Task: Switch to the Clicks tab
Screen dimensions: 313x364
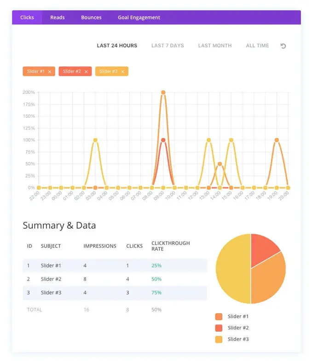Action: click(x=27, y=17)
